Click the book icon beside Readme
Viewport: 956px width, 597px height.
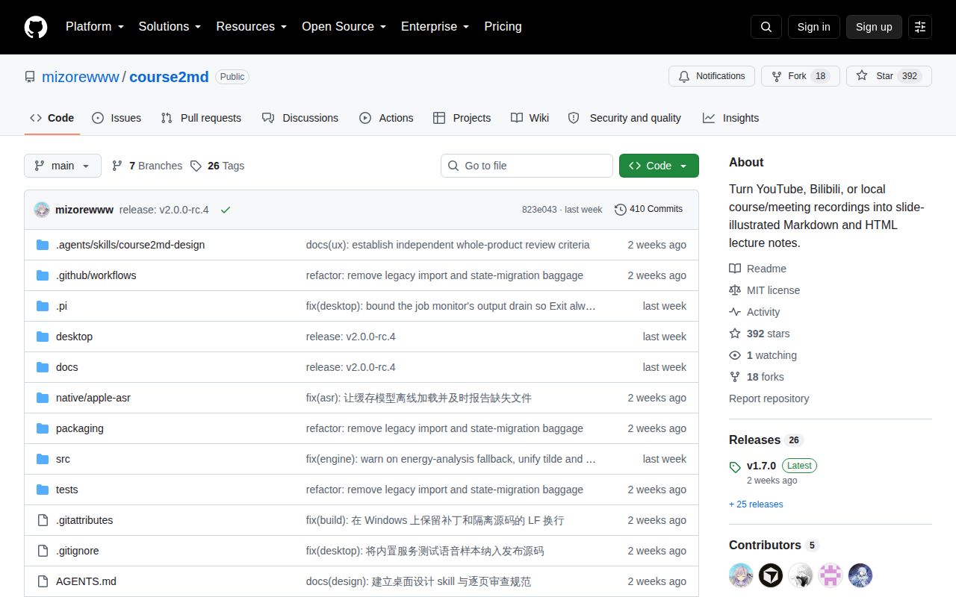[735, 269]
